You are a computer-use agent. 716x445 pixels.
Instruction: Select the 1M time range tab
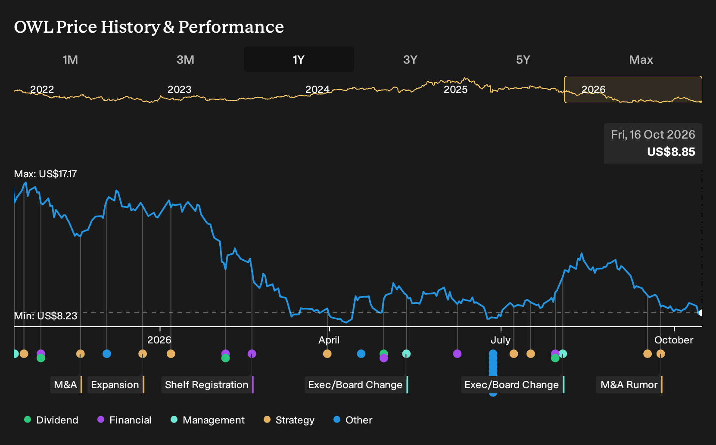tap(70, 59)
